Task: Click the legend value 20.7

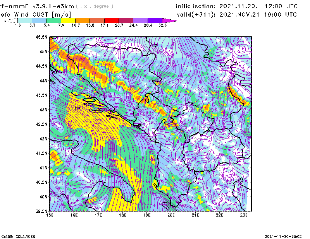Action: click(119, 25)
